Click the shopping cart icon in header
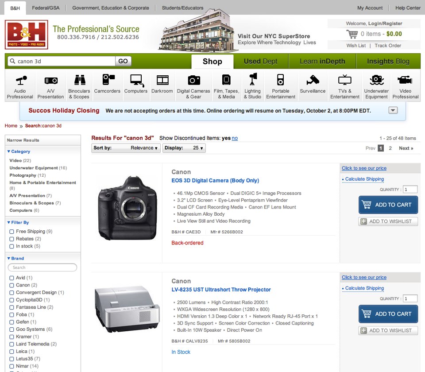This screenshot has width=425, height=372. click(x=352, y=34)
